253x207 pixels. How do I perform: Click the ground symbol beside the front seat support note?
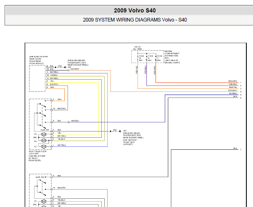[x=120, y=131]
